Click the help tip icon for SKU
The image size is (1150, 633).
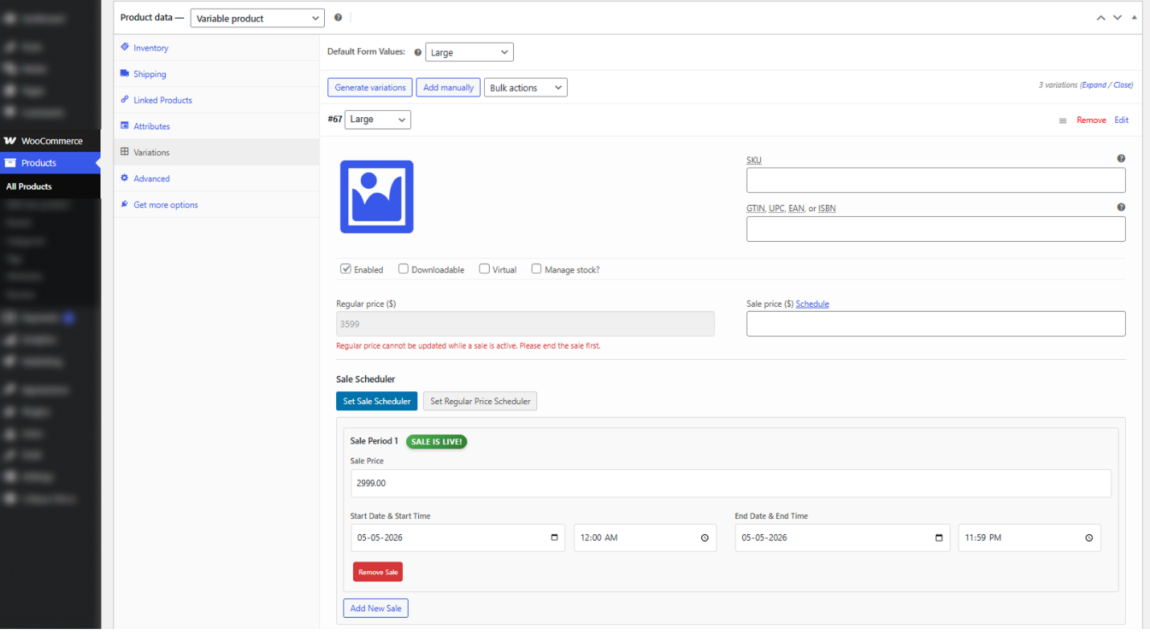pyautogui.click(x=1121, y=159)
